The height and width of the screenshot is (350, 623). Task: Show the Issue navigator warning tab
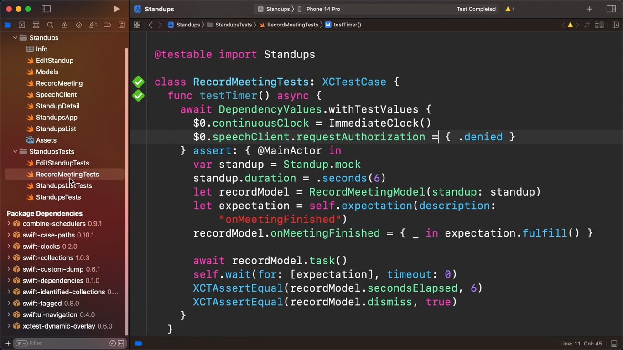[64, 25]
